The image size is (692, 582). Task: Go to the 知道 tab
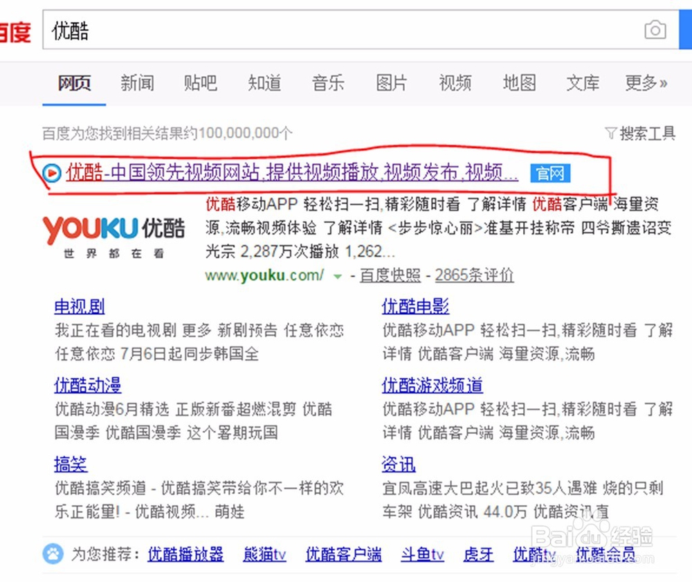(x=264, y=82)
